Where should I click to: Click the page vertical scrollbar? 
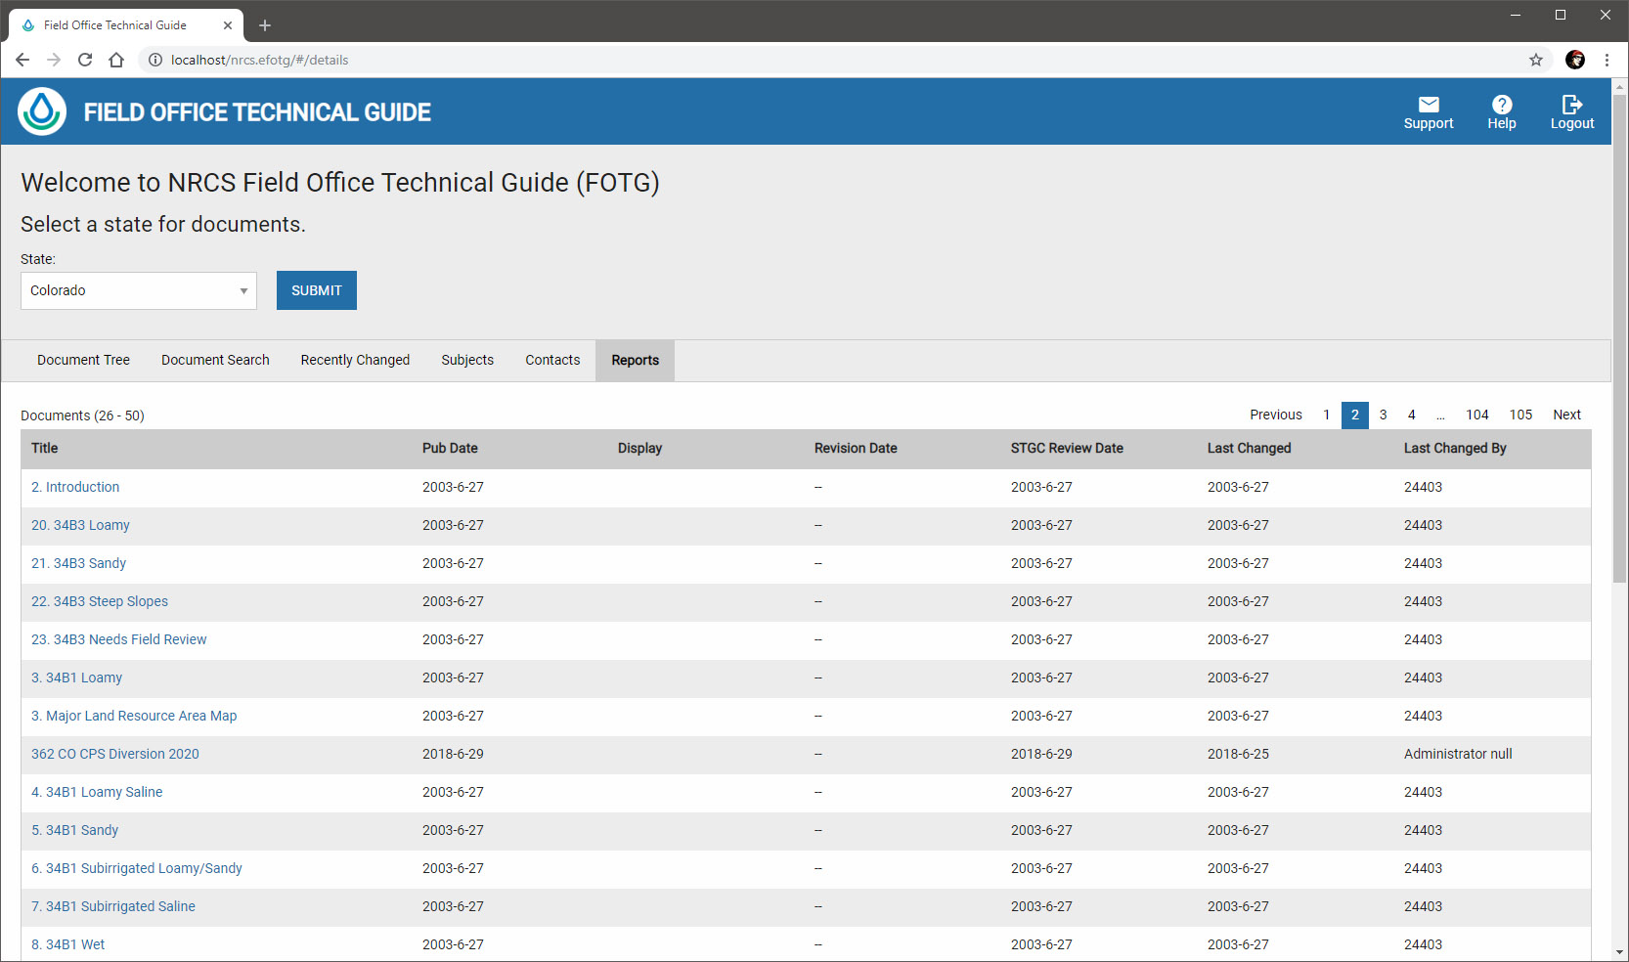[x=1620, y=337]
